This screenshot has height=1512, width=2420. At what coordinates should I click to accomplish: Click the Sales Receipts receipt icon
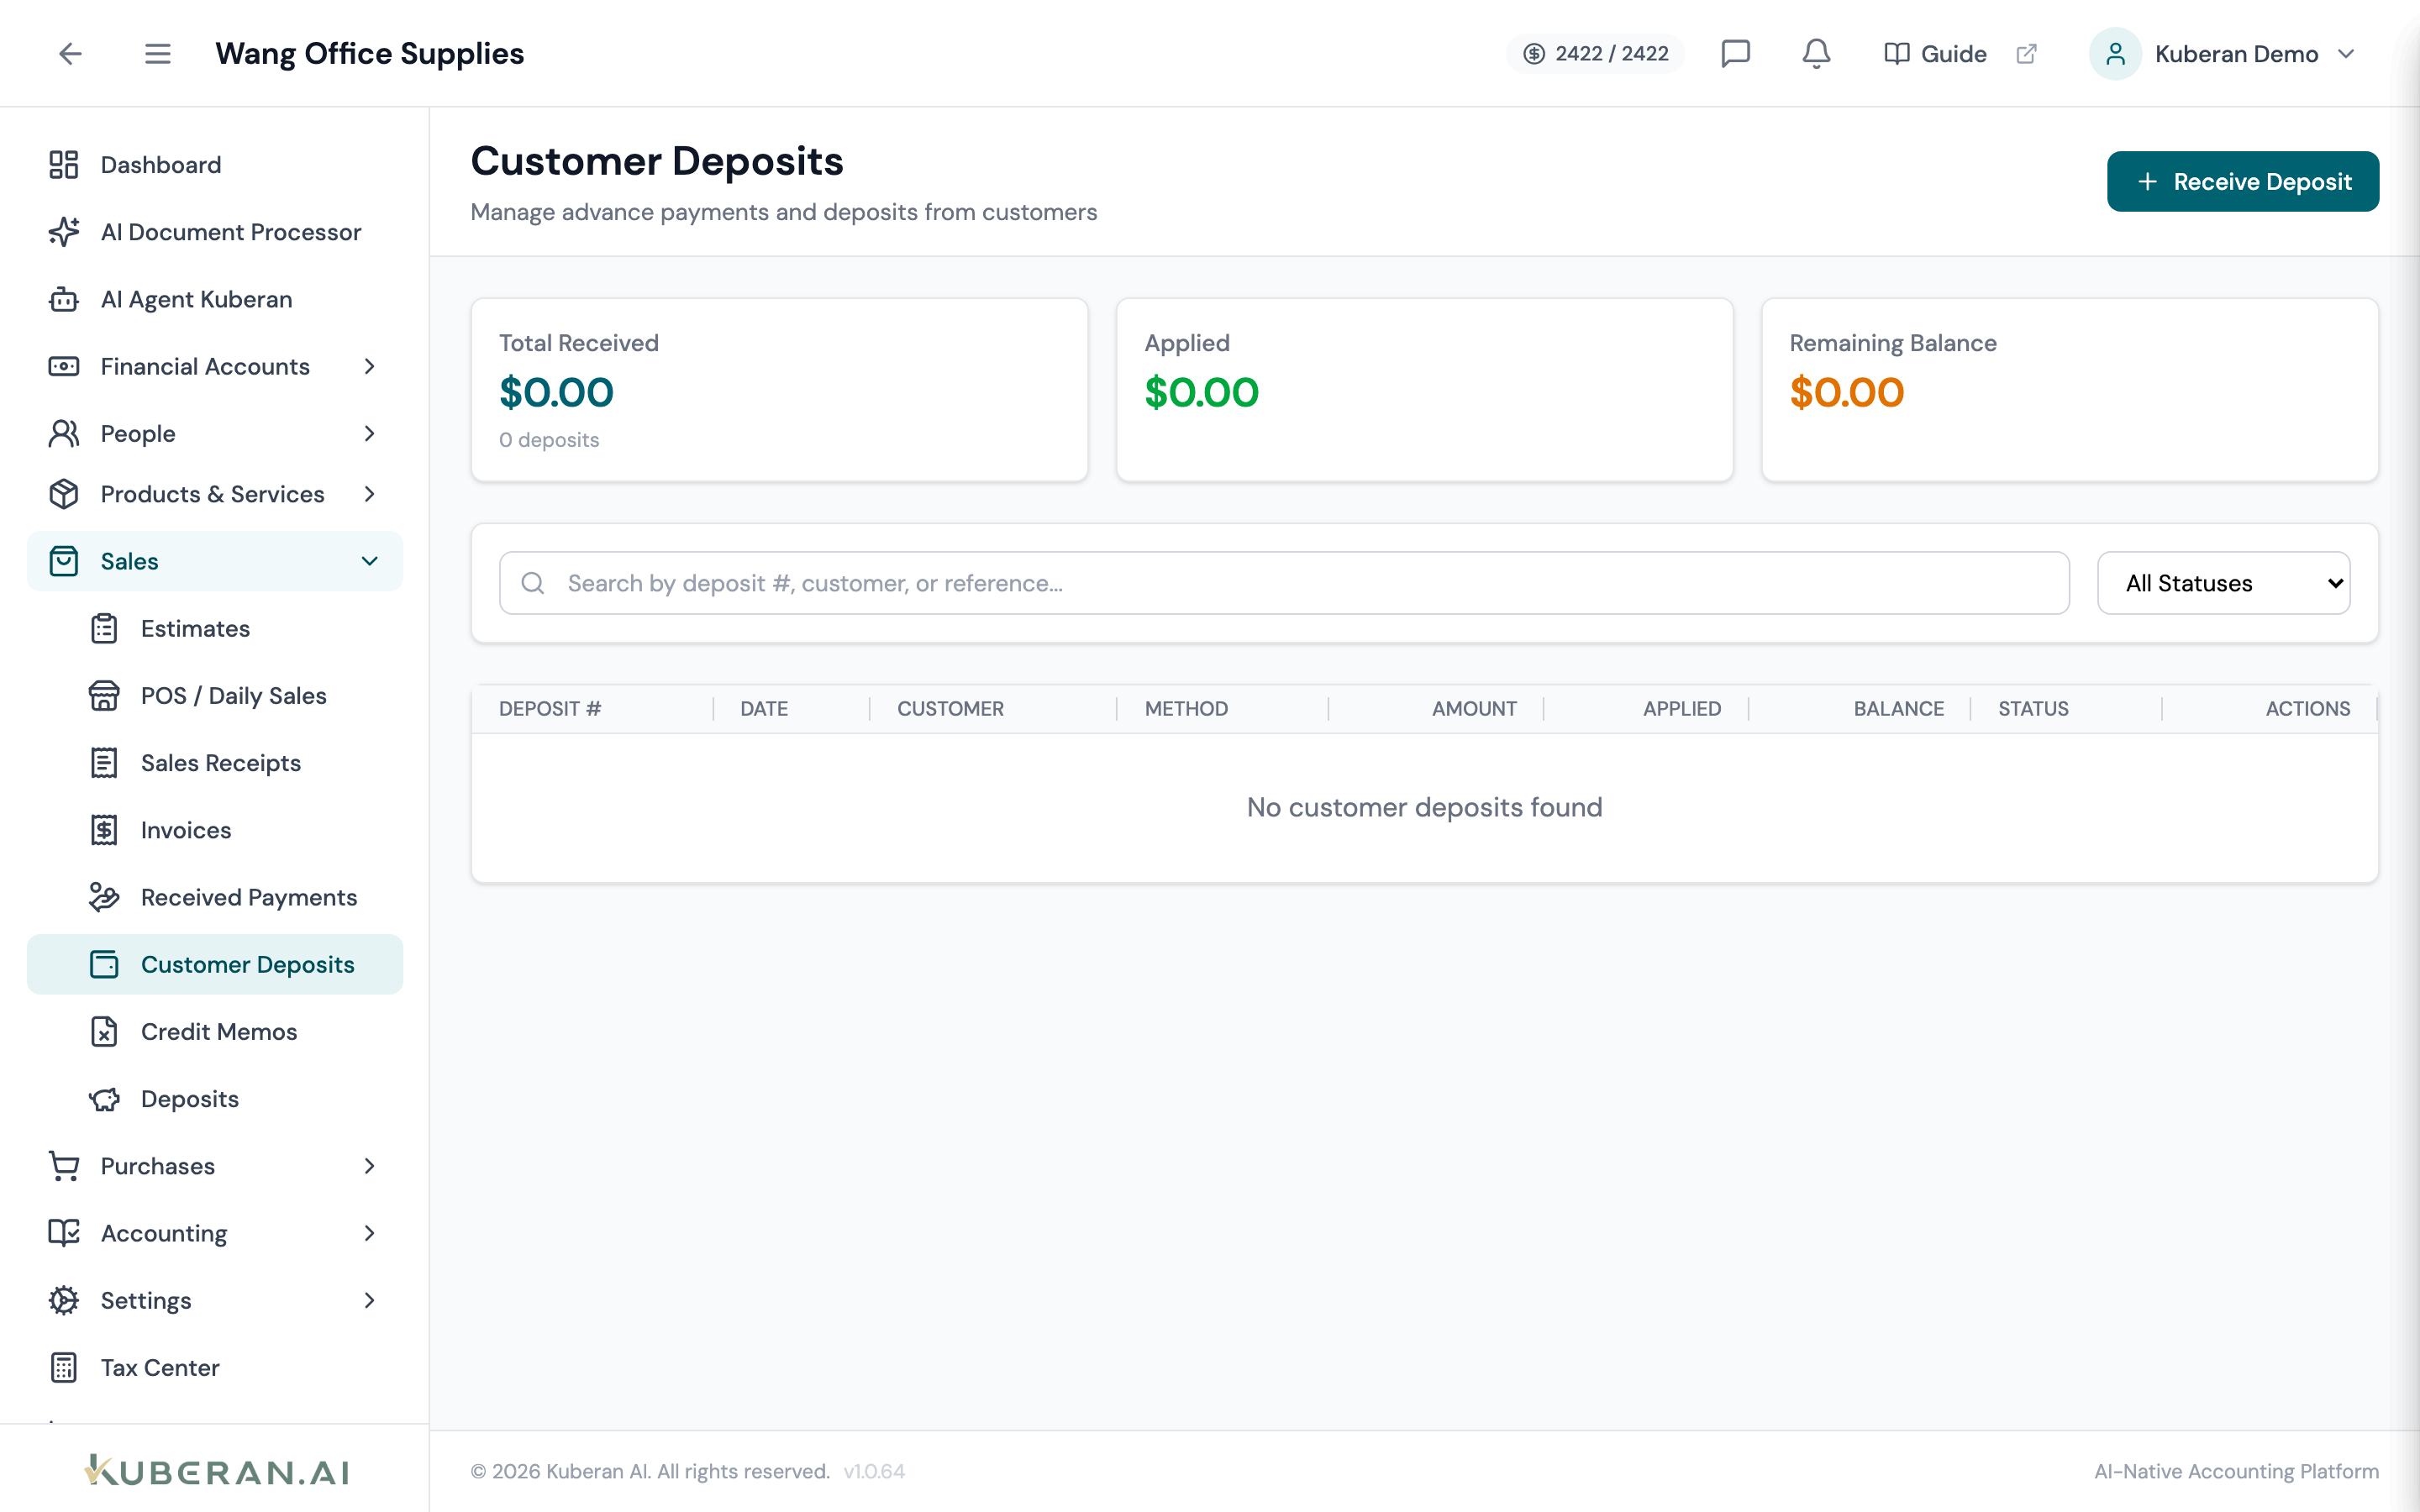coord(104,763)
